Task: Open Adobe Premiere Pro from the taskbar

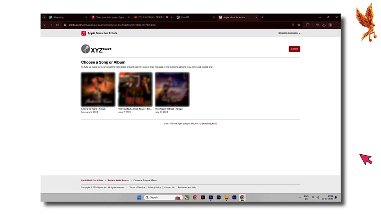Action: click(x=211, y=197)
